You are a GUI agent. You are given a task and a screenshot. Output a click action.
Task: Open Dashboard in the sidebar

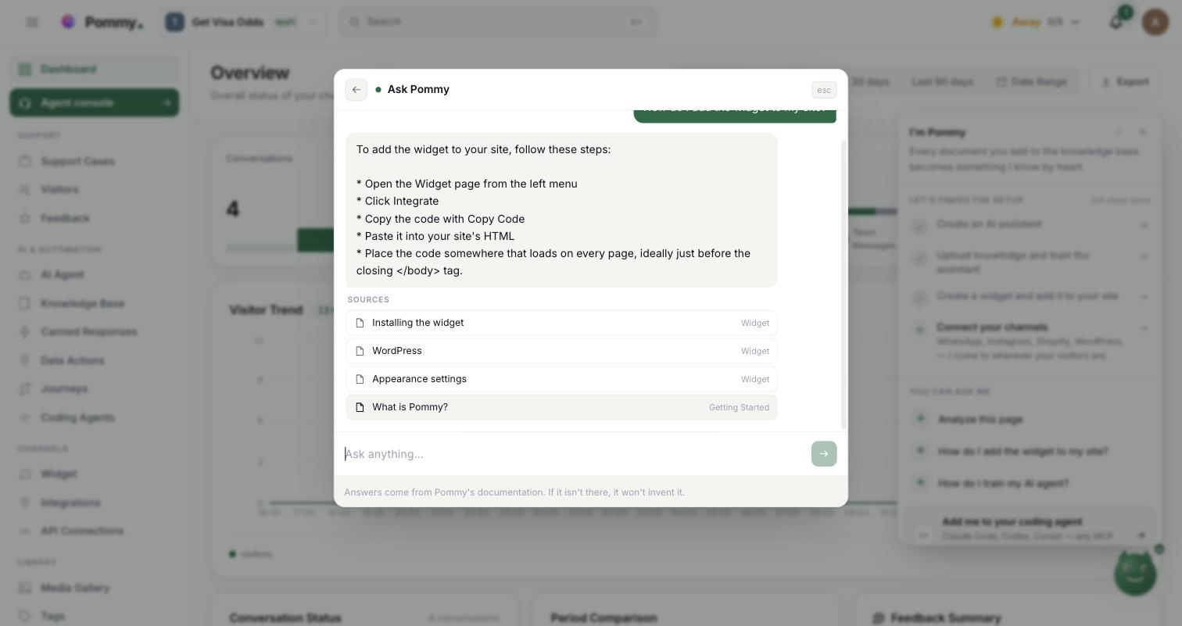(94, 70)
